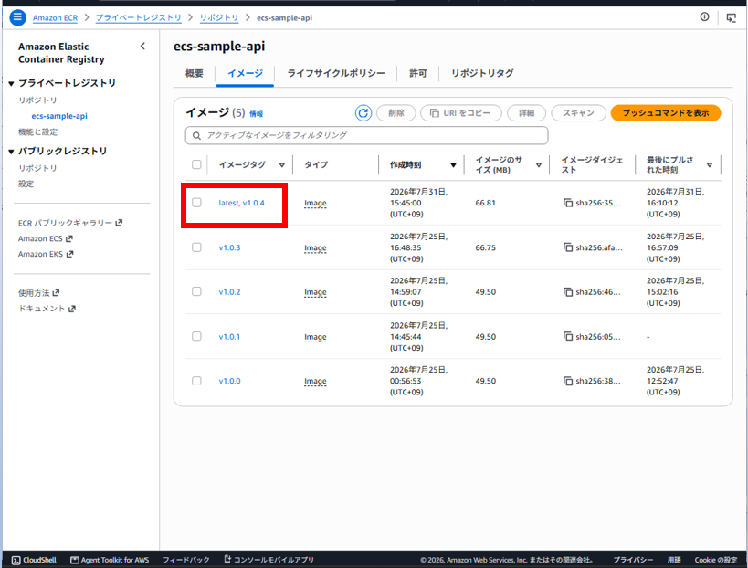Click the external link icon beside ドキュメント
Viewport: 748px width, 568px height.
tap(72, 309)
